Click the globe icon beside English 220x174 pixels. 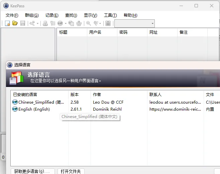(15, 109)
